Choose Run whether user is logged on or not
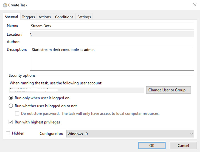 [11, 106]
